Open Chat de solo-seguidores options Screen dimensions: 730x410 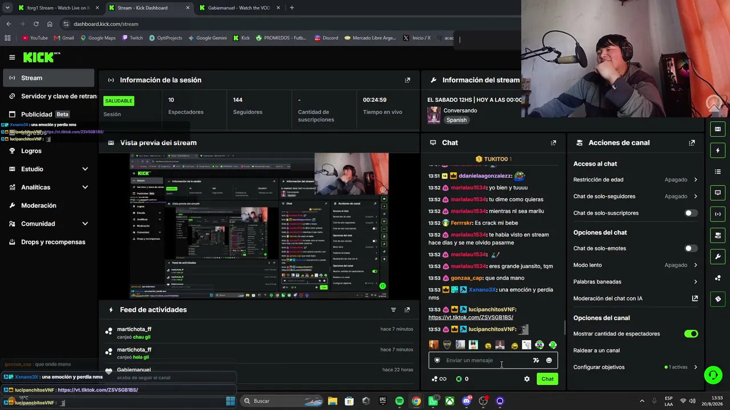[635, 196]
